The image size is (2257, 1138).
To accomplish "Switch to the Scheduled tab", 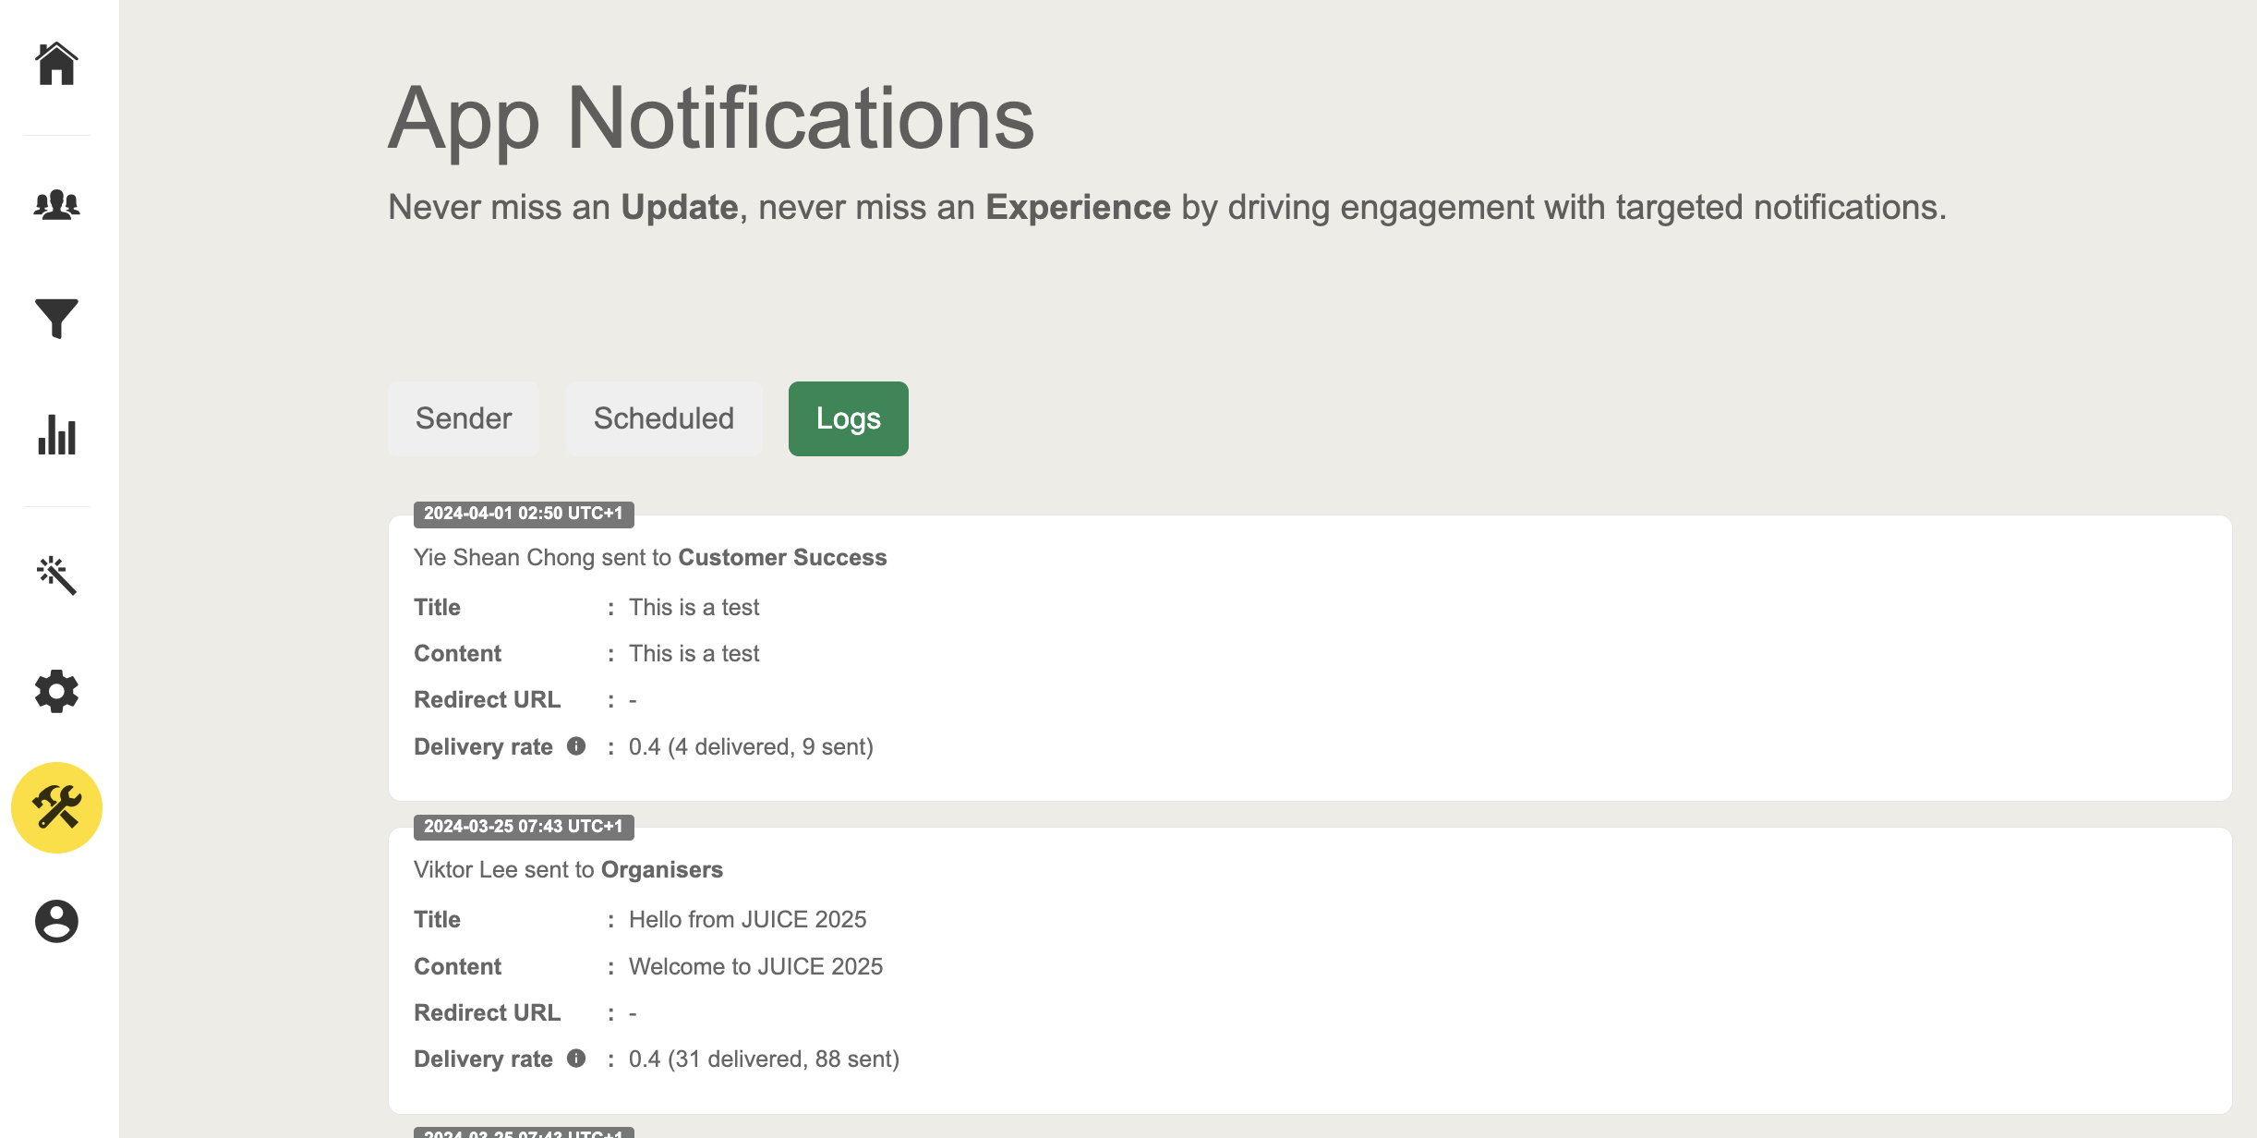I will pyautogui.click(x=664, y=418).
